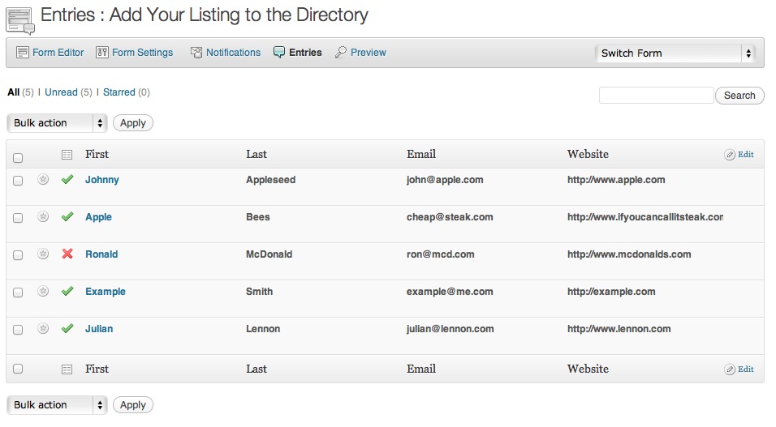Open the Switch Form dropdown
Viewport: 776px width, 427px height.
pos(675,53)
